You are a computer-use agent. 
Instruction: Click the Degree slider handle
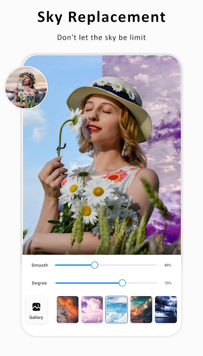(x=122, y=283)
